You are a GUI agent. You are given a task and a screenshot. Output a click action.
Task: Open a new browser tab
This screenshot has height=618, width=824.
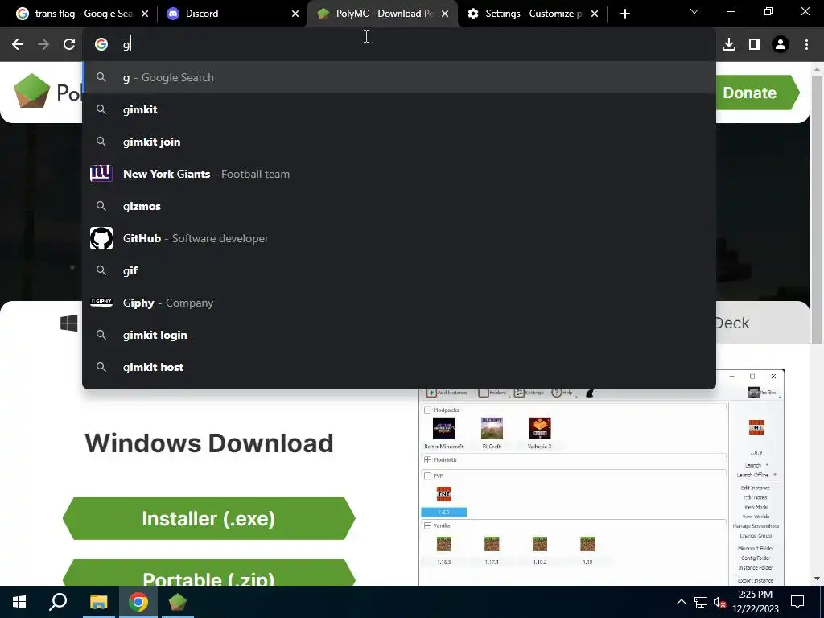(x=624, y=14)
